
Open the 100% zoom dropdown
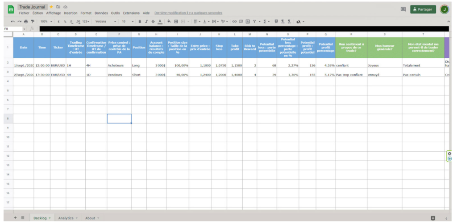click(x=46, y=21)
